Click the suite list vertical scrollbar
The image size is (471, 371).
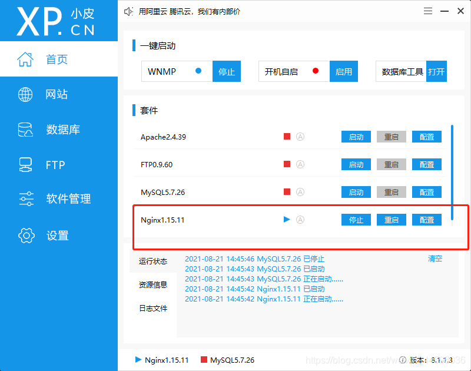click(x=452, y=173)
